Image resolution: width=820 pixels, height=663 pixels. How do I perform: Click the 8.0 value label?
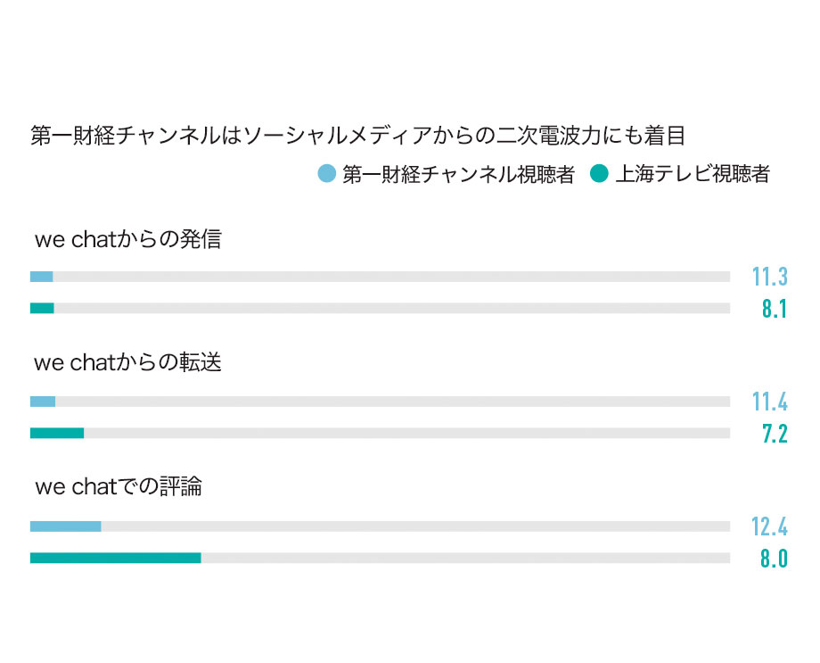pos(774,559)
